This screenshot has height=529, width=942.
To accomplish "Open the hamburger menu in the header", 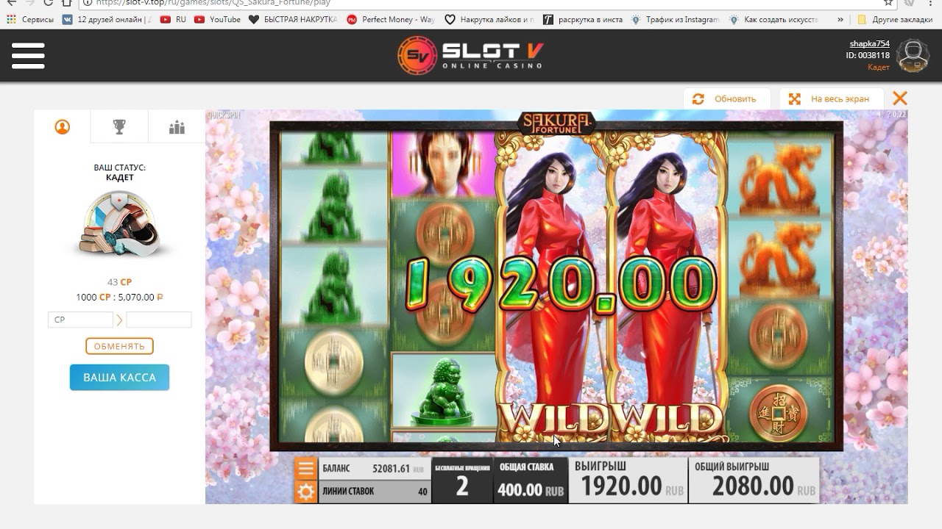I will [x=28, y=56].
